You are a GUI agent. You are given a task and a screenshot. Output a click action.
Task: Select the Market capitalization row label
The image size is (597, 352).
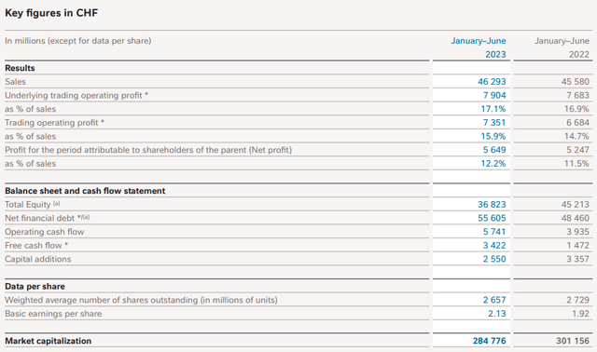point(48,341)
